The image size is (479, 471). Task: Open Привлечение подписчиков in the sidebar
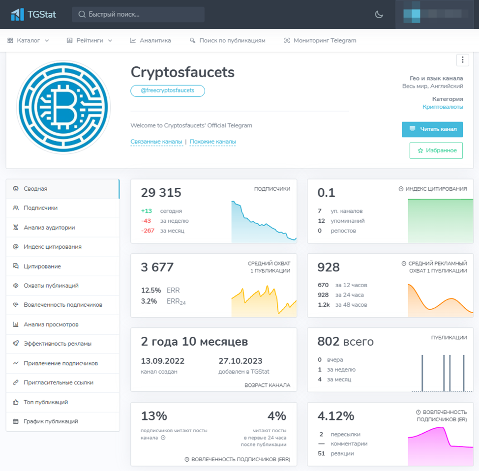pos(62,363)
